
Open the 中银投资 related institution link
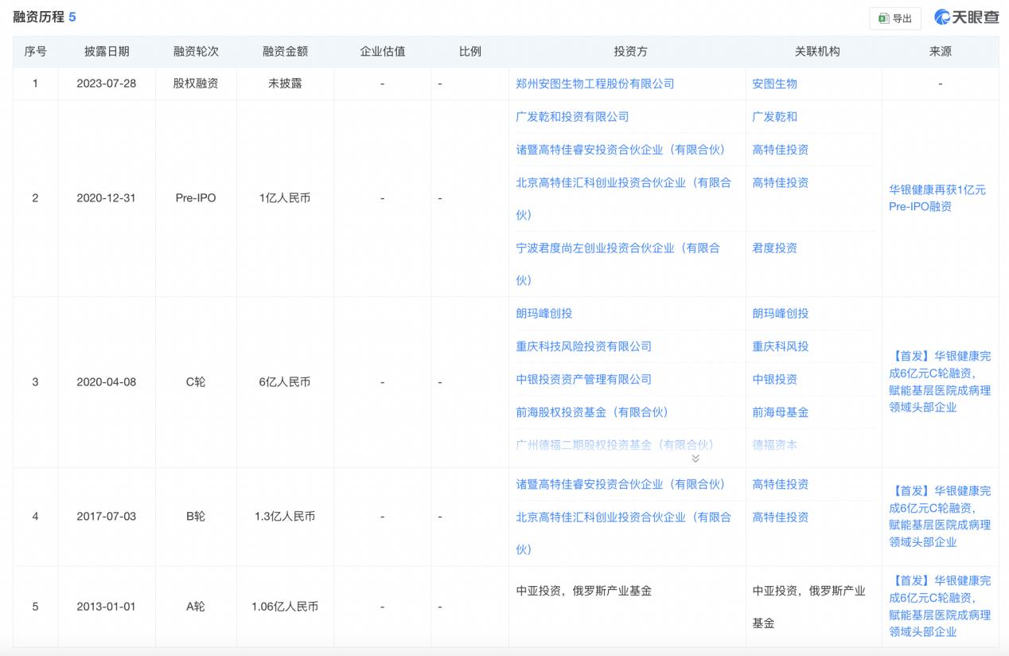774,379
